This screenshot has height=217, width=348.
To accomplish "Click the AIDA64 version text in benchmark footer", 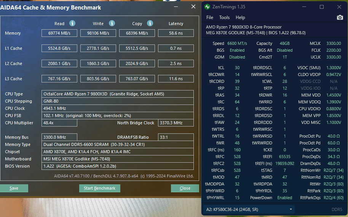I will pos(124,176).
